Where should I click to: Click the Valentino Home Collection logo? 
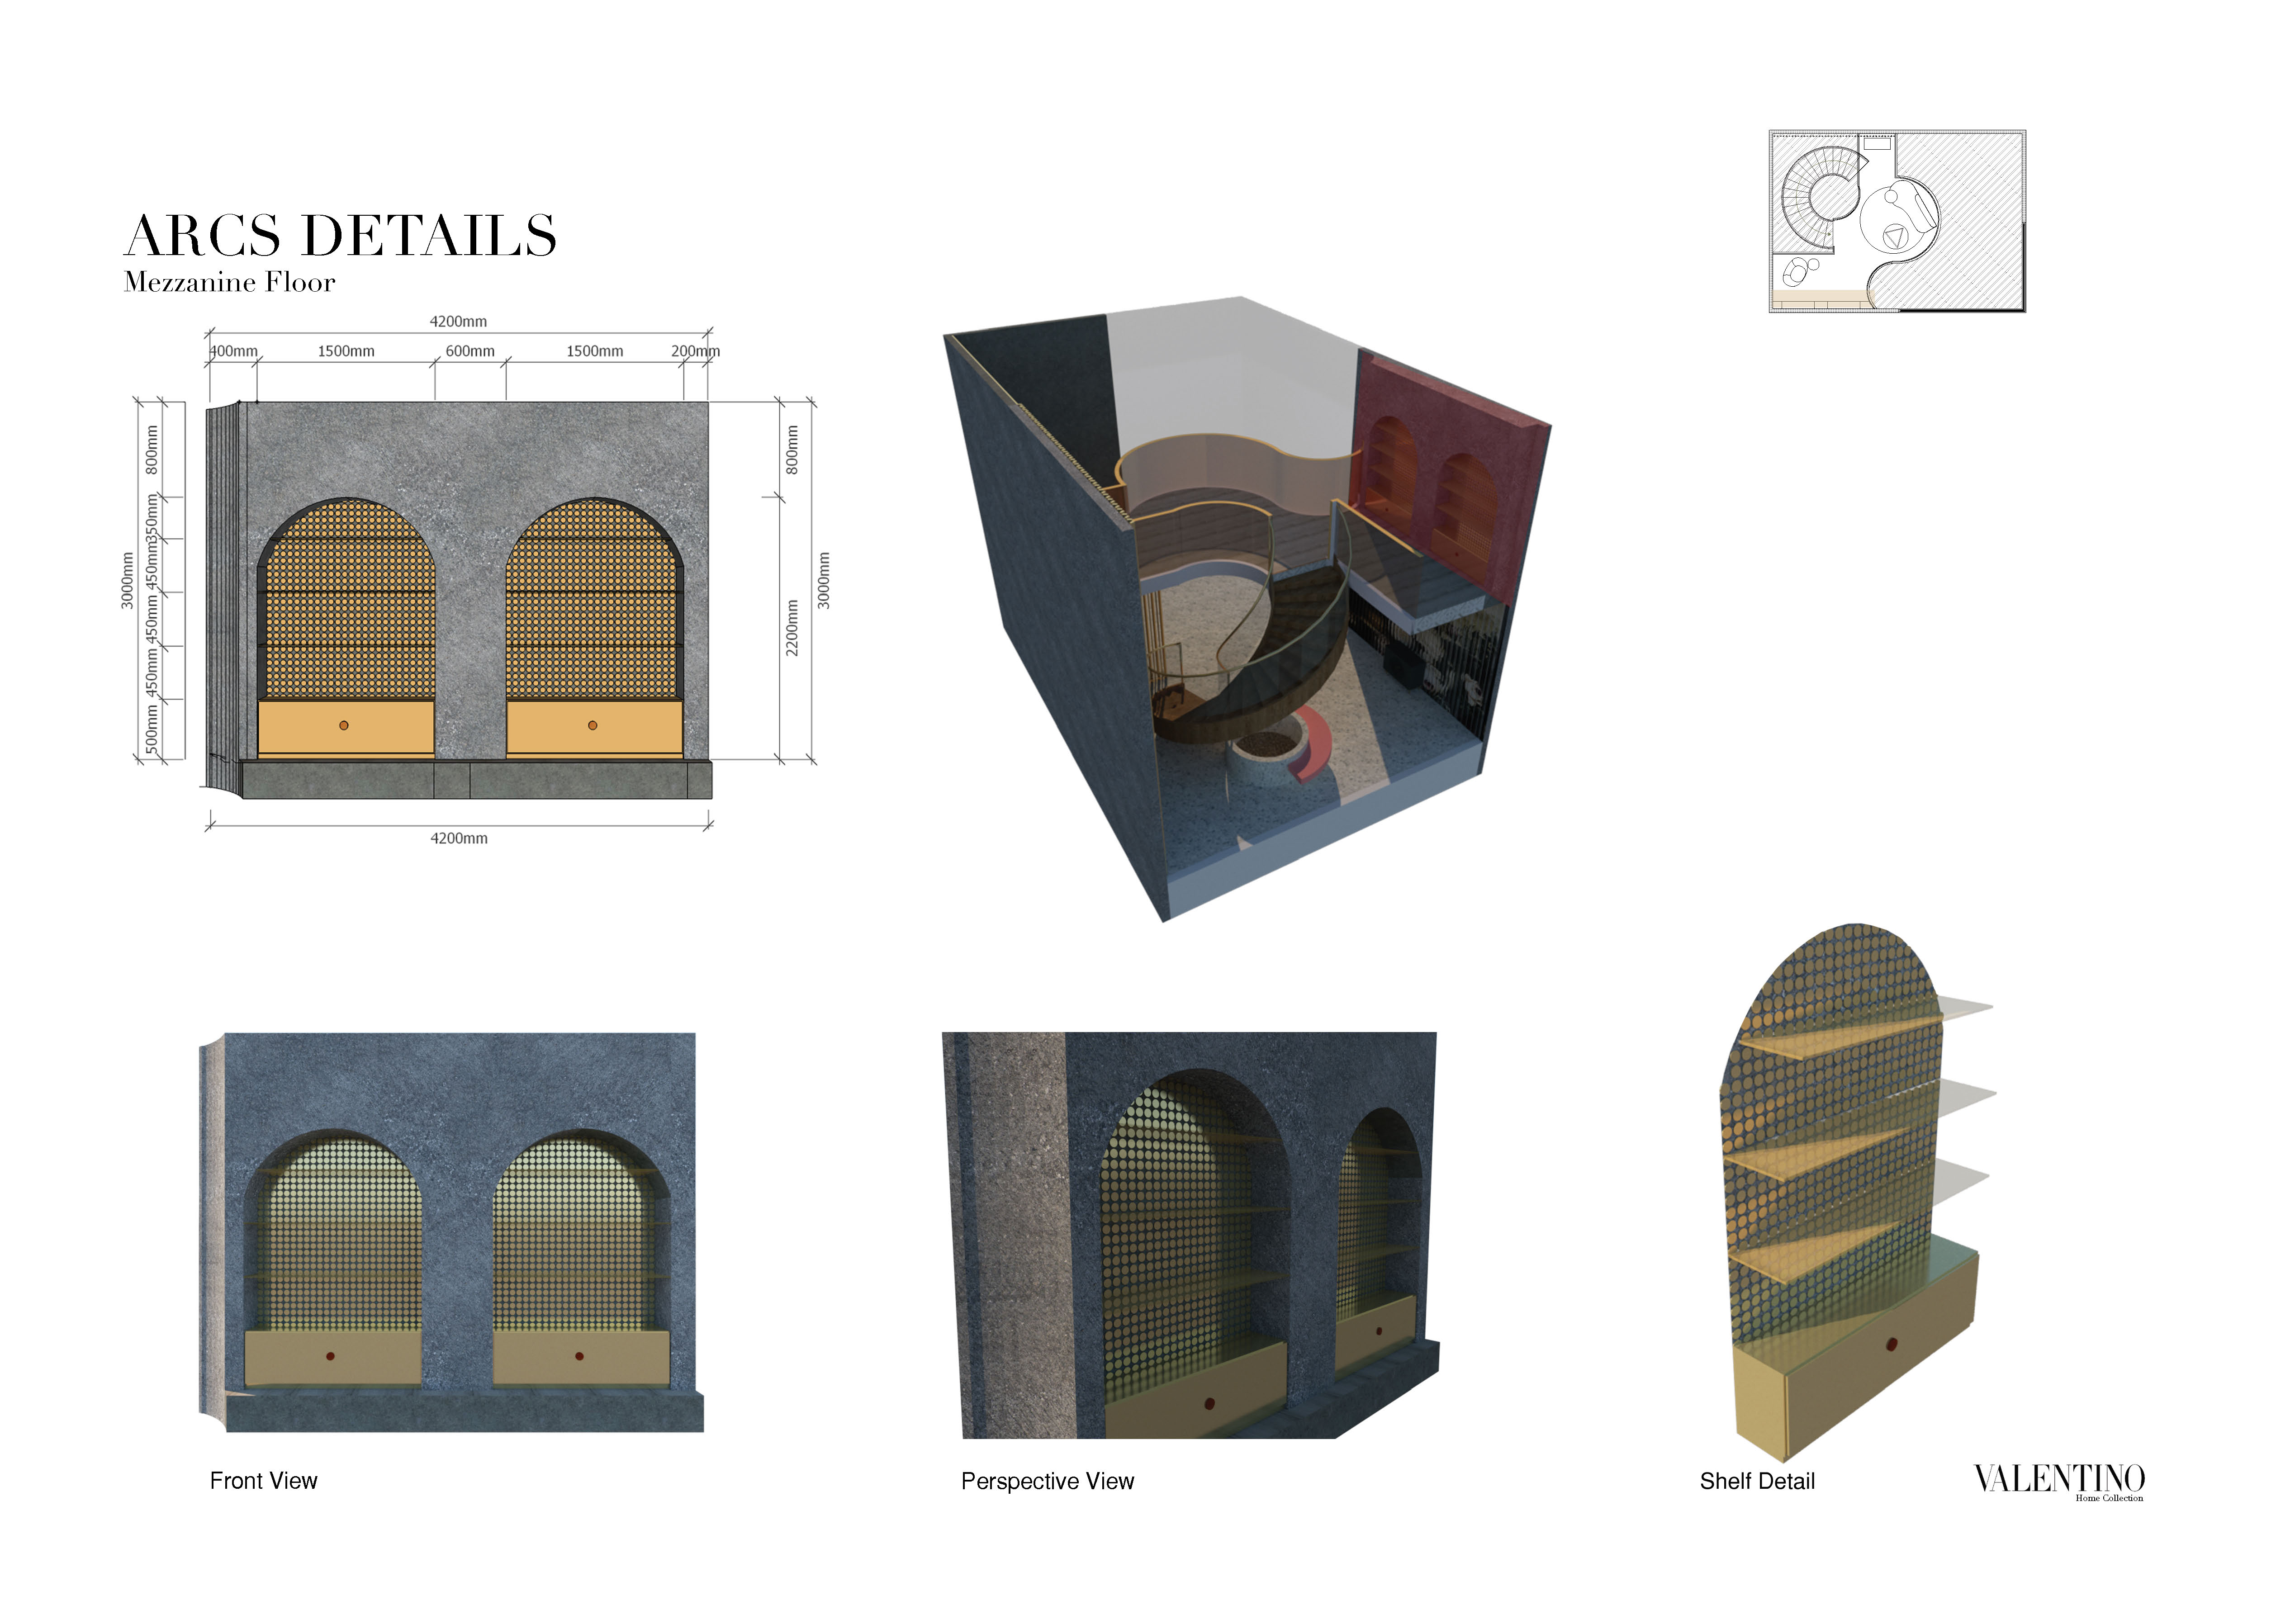click(x=2059, y=1481)
